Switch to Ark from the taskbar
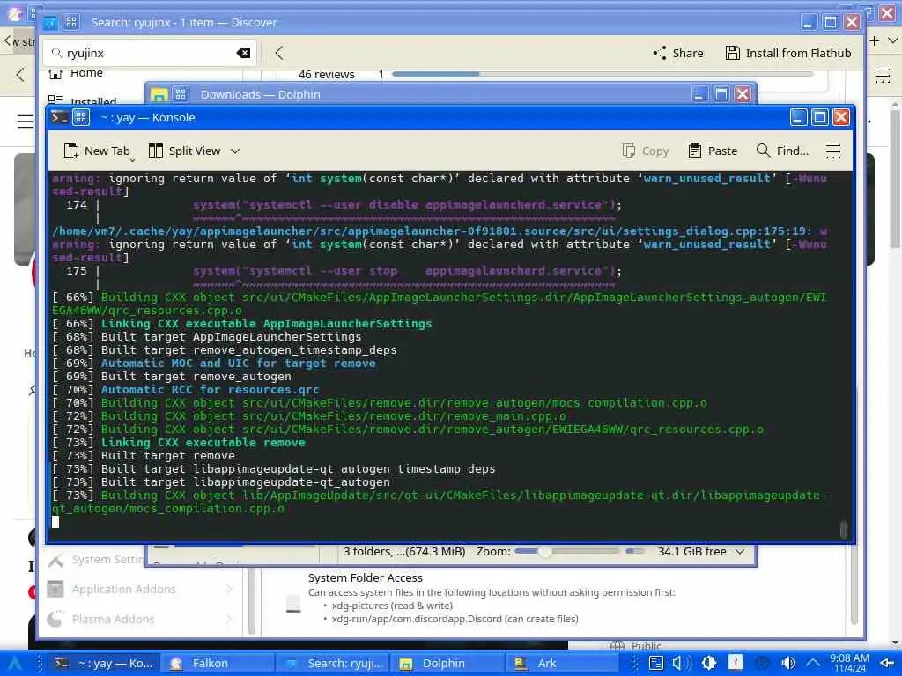Image resolution: width=902 pixels, height=676 pixels. 563,664
